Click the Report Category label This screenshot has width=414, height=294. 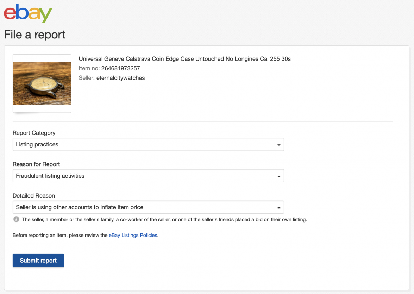coord(34,133)
